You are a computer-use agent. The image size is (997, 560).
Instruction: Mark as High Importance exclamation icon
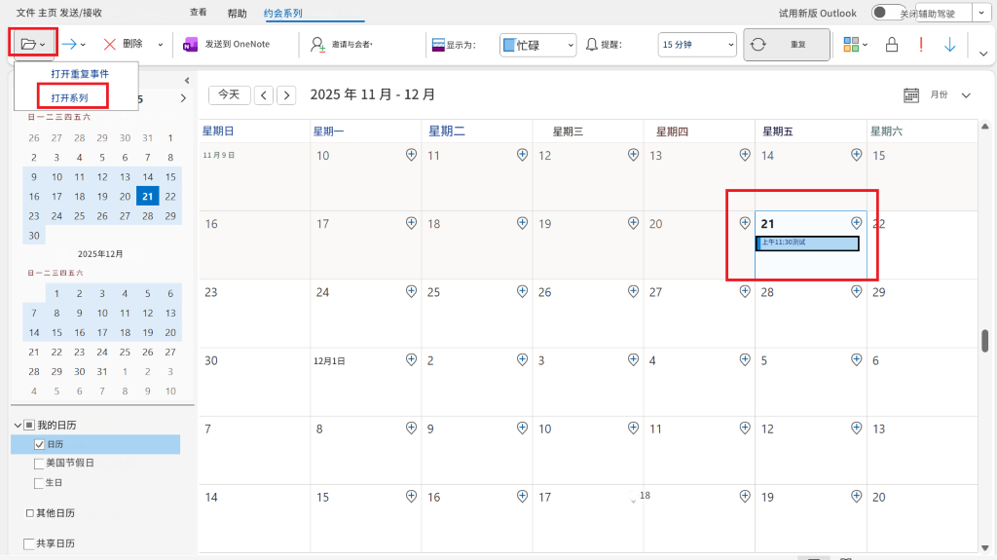click(x=921, y=44)
